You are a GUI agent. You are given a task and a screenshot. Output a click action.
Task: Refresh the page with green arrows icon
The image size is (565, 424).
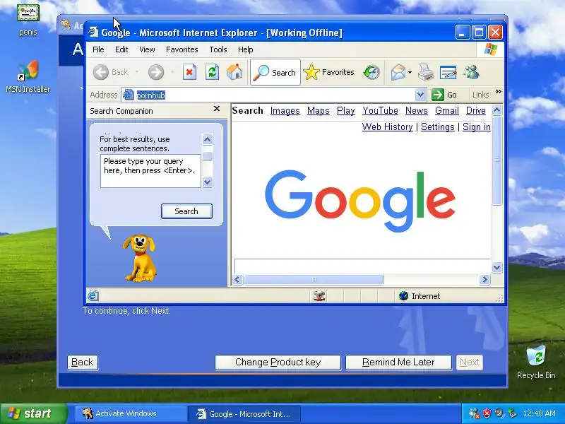(213, 72)
